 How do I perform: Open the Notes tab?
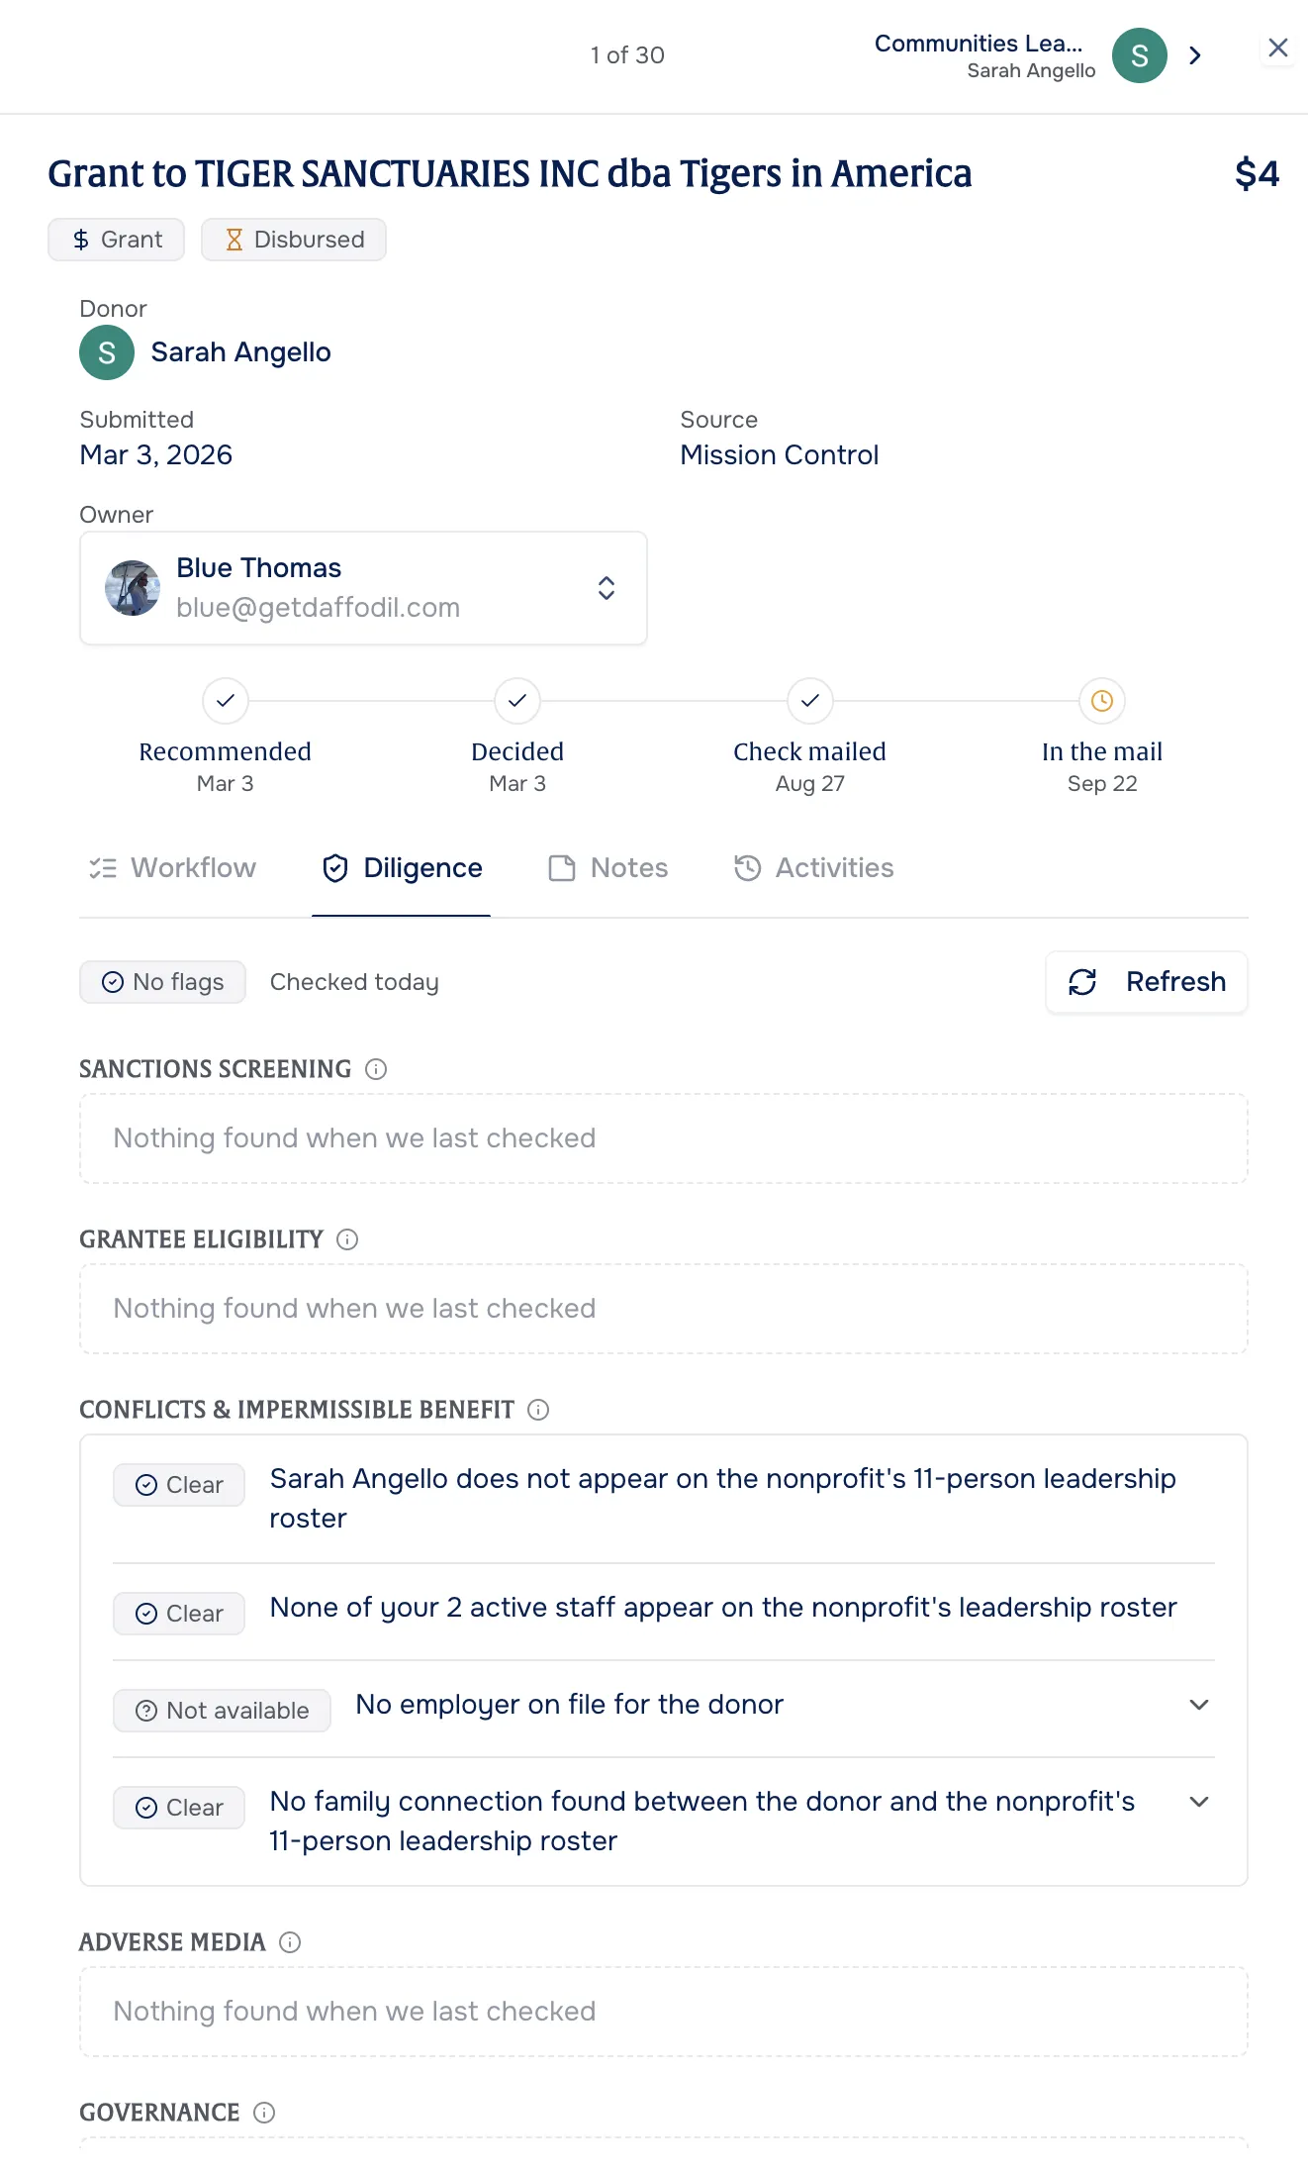click(608, 868)
